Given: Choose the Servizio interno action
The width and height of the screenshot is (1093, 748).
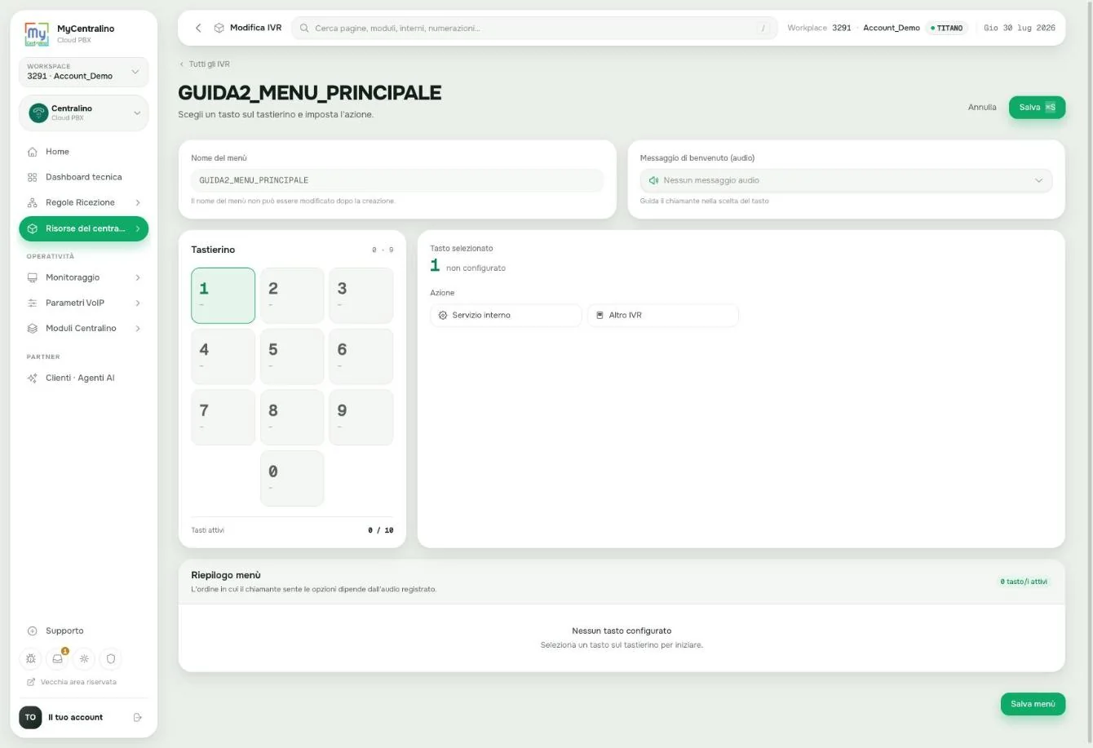Looking at the screenshot, I should pyautogui.click(x=506, y=315).
